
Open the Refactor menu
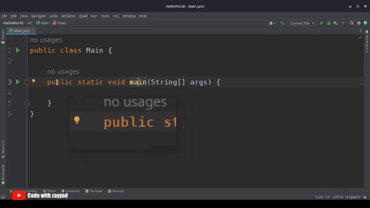click(68, 16)
